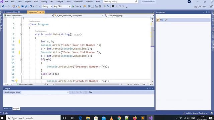
Task: Collapse the else if(b<a) code block
Action: (21, 74)
